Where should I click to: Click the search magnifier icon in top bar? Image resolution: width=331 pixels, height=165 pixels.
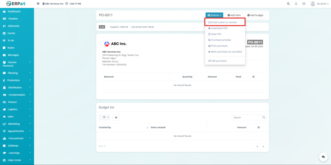pyautogui.click(x=288, y=4)
